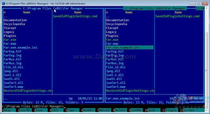Open 11 Plugin on the key bar
The height and width of the screenshot is (114, 210).
[x=170, y=110]
